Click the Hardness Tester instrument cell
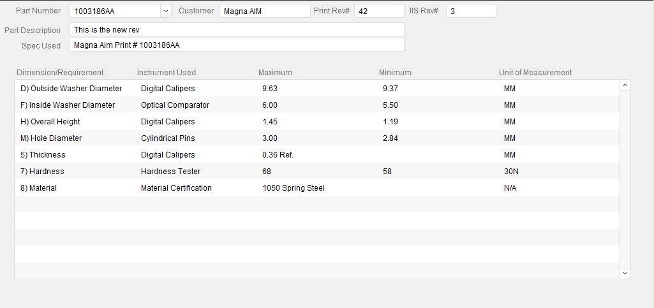The width and height of the screenshot is (654, 308). tap(170, 172)
